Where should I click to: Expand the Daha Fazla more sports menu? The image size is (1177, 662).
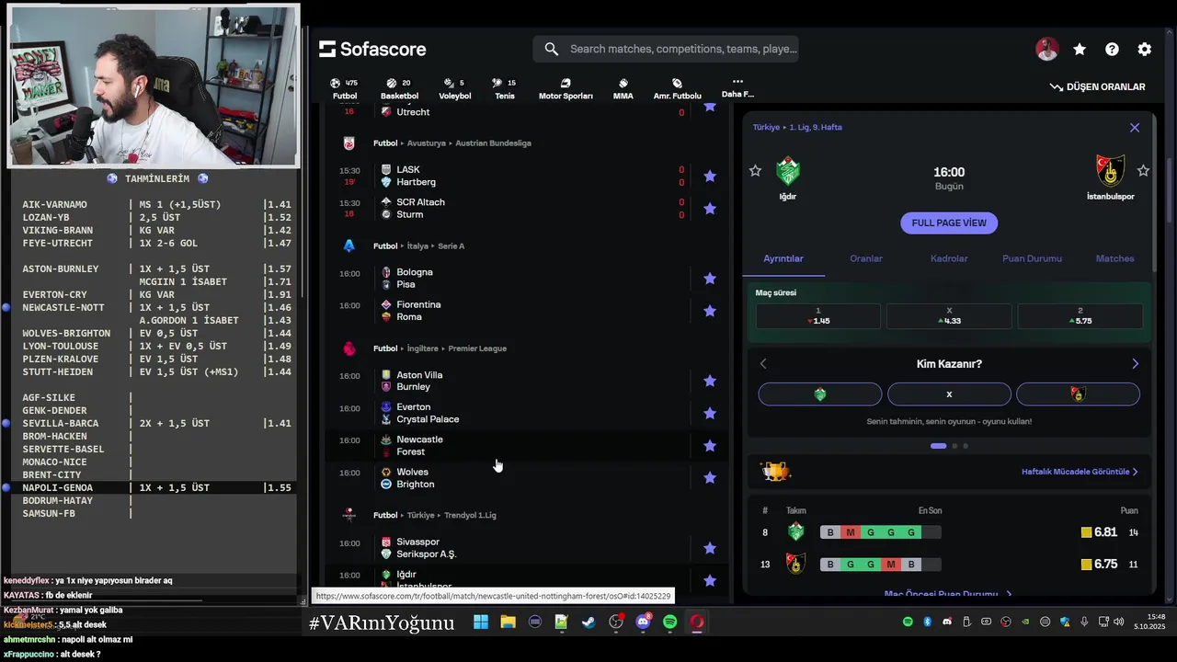(737, 87)
